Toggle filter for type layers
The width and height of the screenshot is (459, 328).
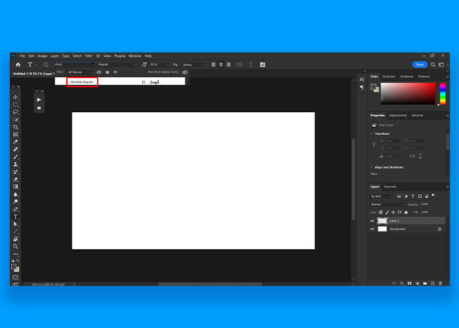[412, 196]
